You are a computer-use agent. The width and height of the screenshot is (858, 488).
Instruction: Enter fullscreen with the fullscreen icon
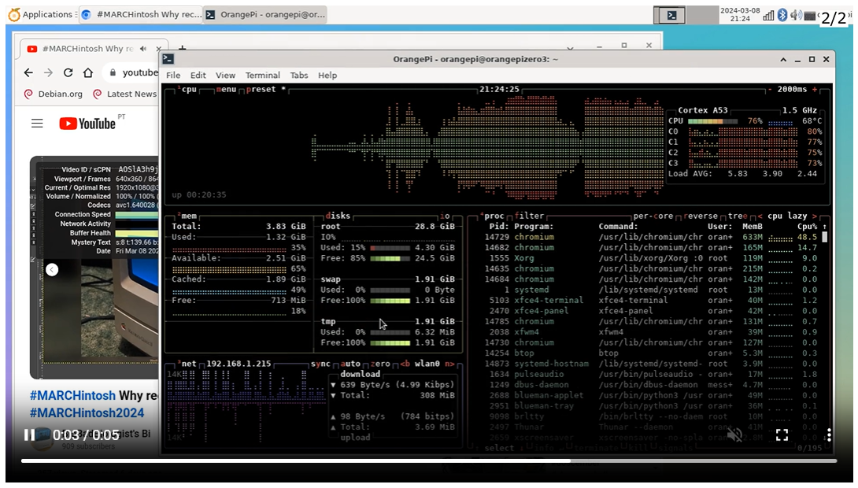[782, 434]
